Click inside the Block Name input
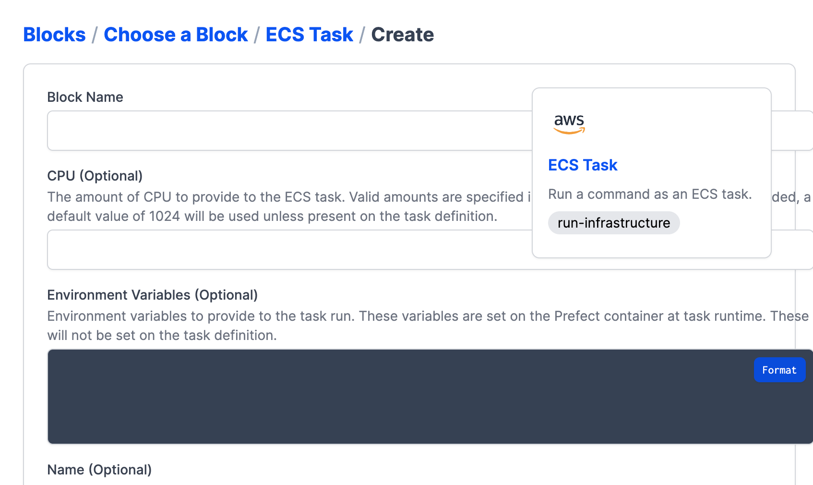This screenshot has width=813, height=485. (x=288, y=130)
